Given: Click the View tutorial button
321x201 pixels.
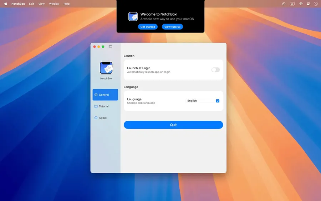Looking at the screenshot, I should coord(172,27).
